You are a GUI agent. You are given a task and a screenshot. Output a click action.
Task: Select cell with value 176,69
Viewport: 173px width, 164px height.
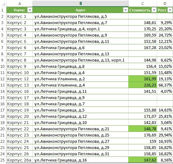pyautogui.click(x=143, y=135)
